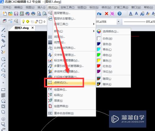The image size is (155, 131).
Task: Toggle the layer freeze sun icon
Action: [28, 21]
